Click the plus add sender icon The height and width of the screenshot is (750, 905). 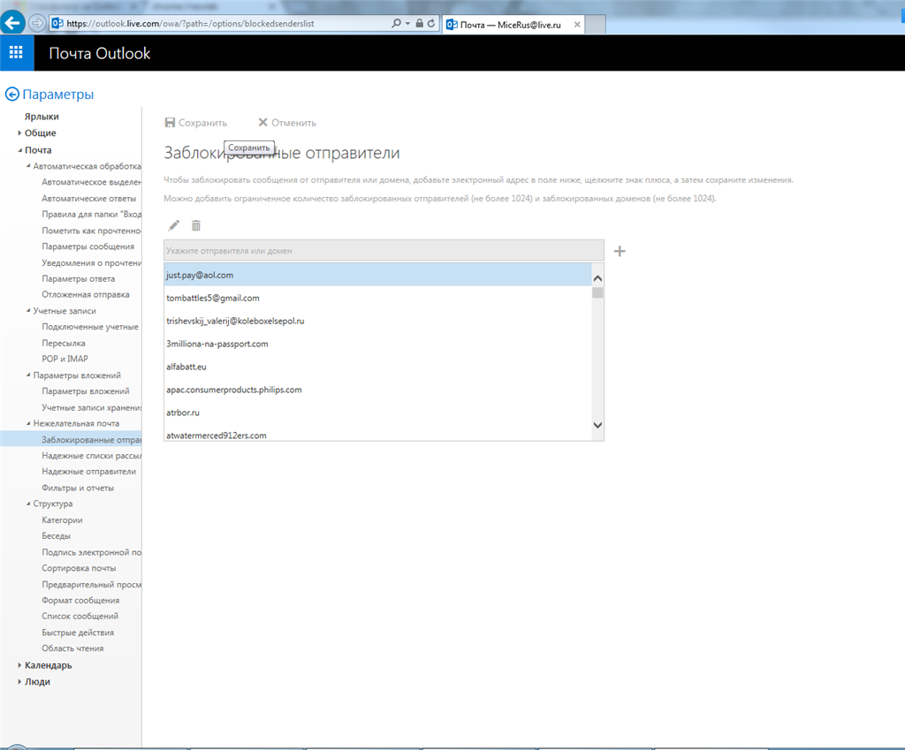point(620,251)
